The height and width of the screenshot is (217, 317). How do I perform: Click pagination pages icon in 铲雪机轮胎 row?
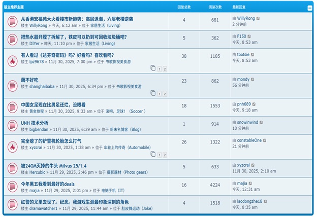(x=153, y=154)
